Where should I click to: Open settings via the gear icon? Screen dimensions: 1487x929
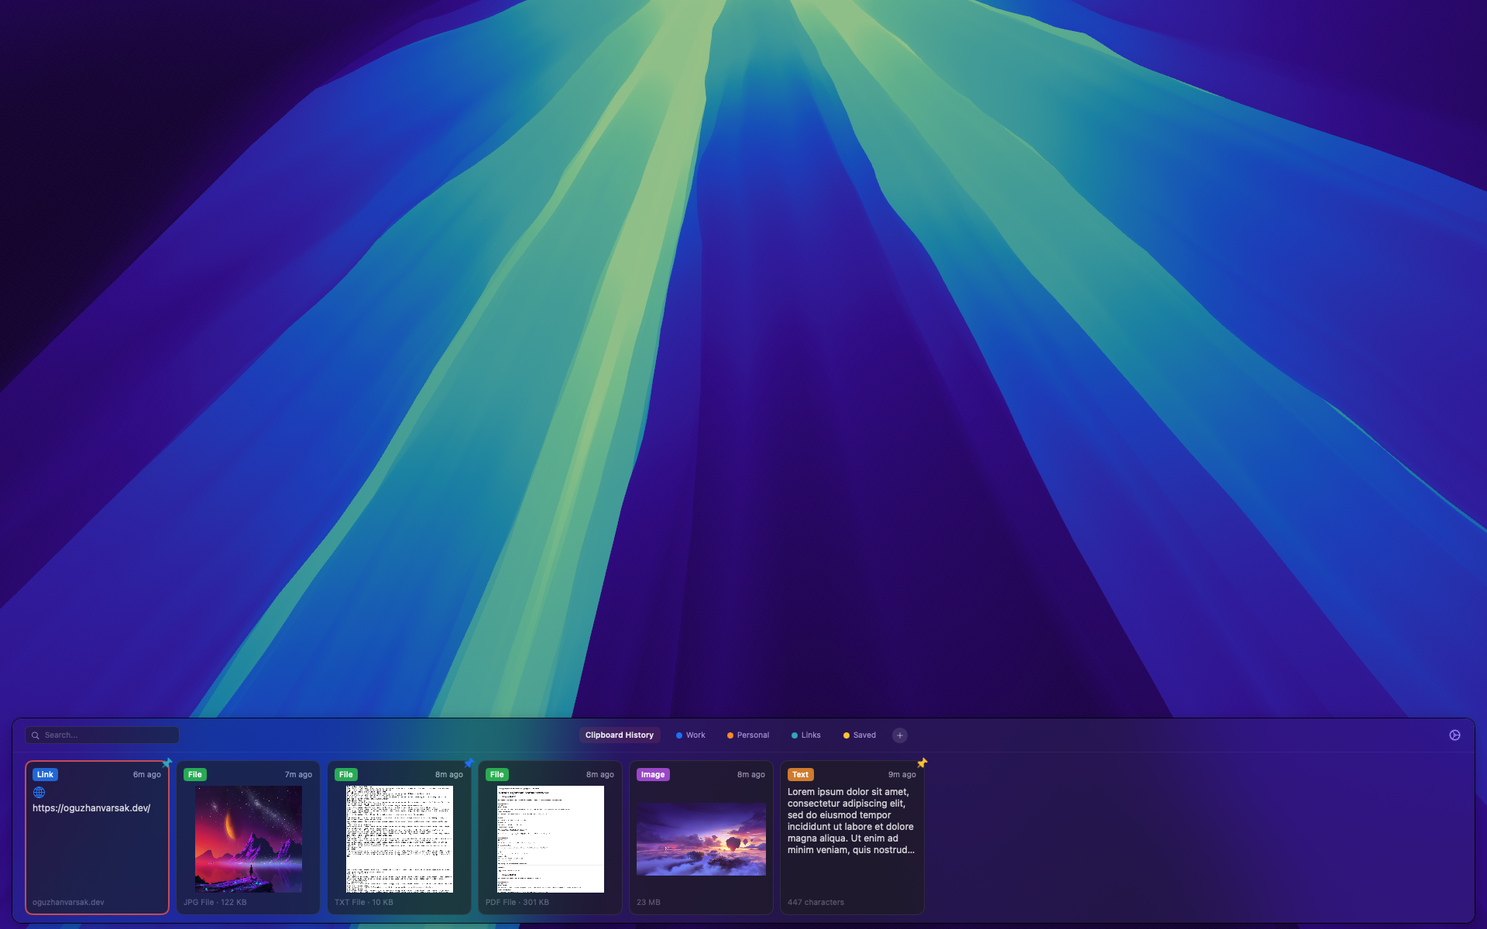pyautogui.click(x=1455, y=734)
